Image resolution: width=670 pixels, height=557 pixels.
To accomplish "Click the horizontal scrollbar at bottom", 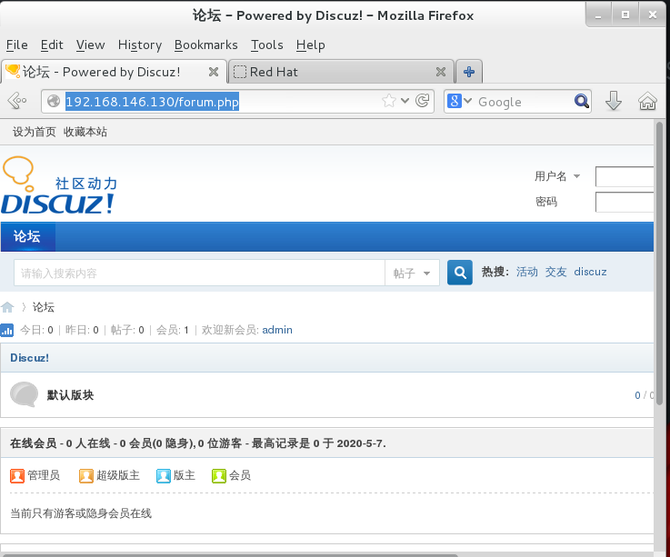I will (x=230, y=555).
